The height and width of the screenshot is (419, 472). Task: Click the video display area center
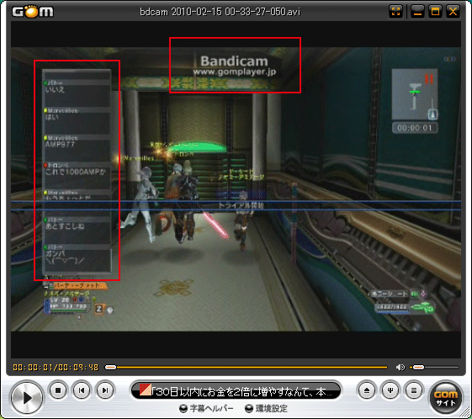coord(236,189)
